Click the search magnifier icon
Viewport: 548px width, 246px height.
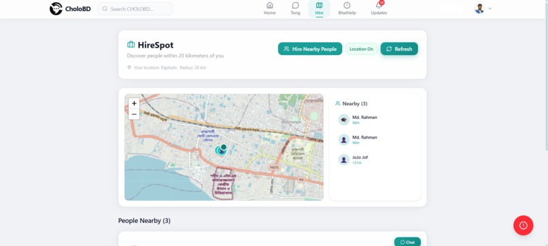(105, 9)
